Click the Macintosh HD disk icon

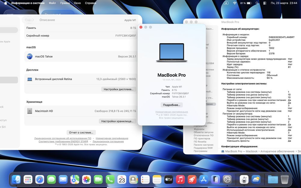click(x=29, y=111)
